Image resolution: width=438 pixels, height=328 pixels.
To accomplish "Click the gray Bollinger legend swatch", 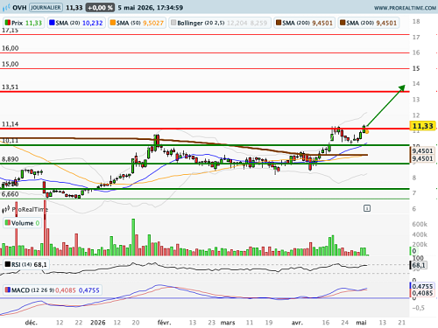I will click(x=173, y=23).
